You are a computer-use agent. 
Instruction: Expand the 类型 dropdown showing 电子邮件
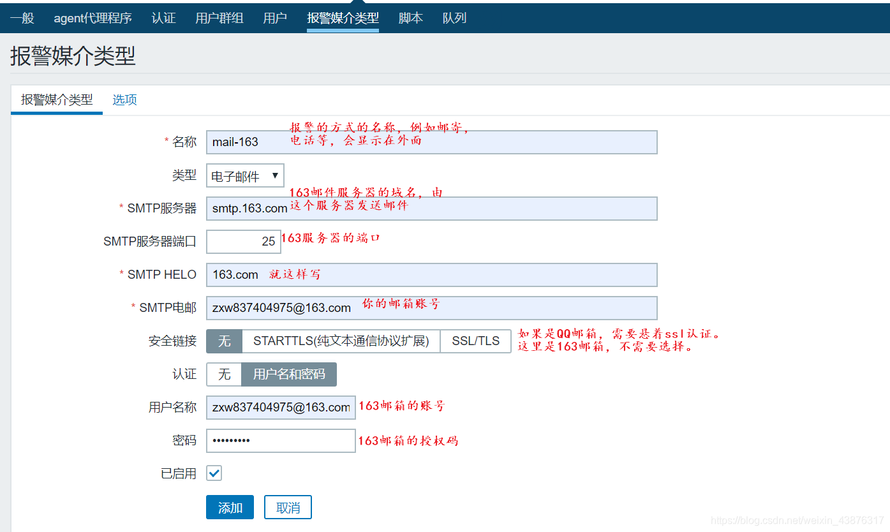pos(245,175)
